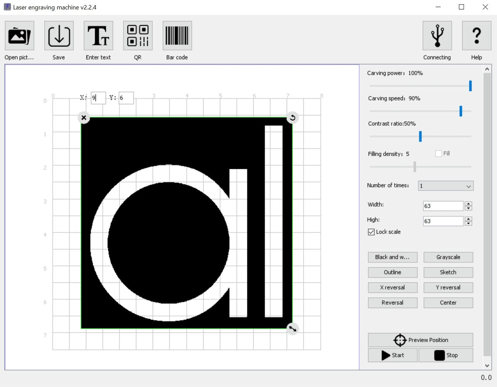The height and width of the screenshot is (387, 497).
Task: Click the Filling density slider handle
Action: [x=415, y=167]
